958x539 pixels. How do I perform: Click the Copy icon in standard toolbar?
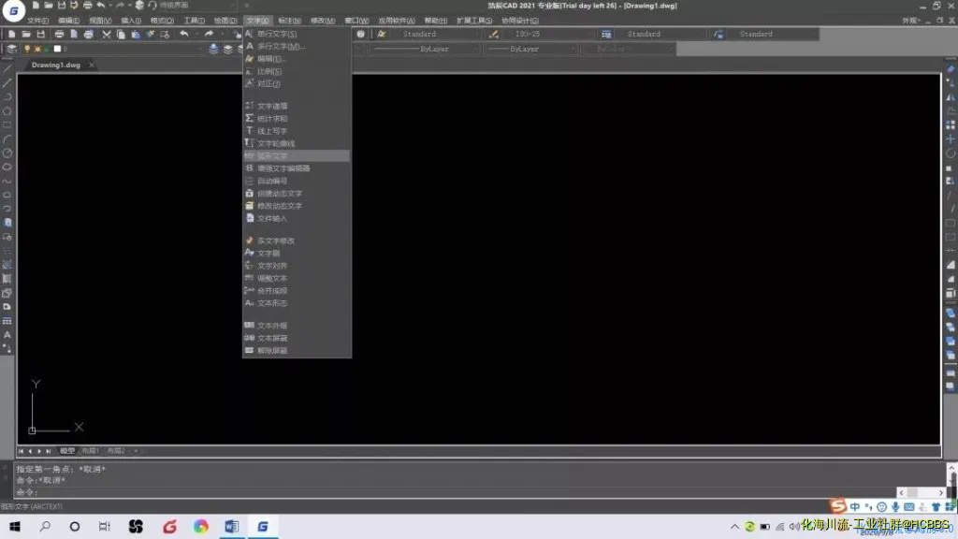[x=121, y=35]
